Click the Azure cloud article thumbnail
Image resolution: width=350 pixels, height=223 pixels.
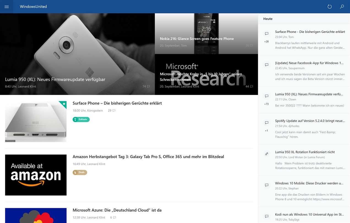pyautogui.click(x=36, y=216)
